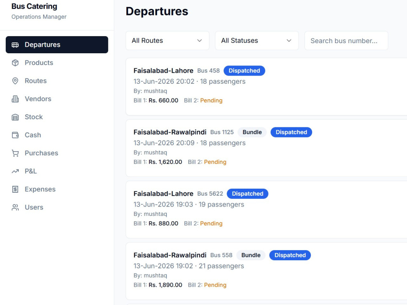Click the wallet icon for Cash
Screen dimensions: 407x305
[x=15, y=135]
